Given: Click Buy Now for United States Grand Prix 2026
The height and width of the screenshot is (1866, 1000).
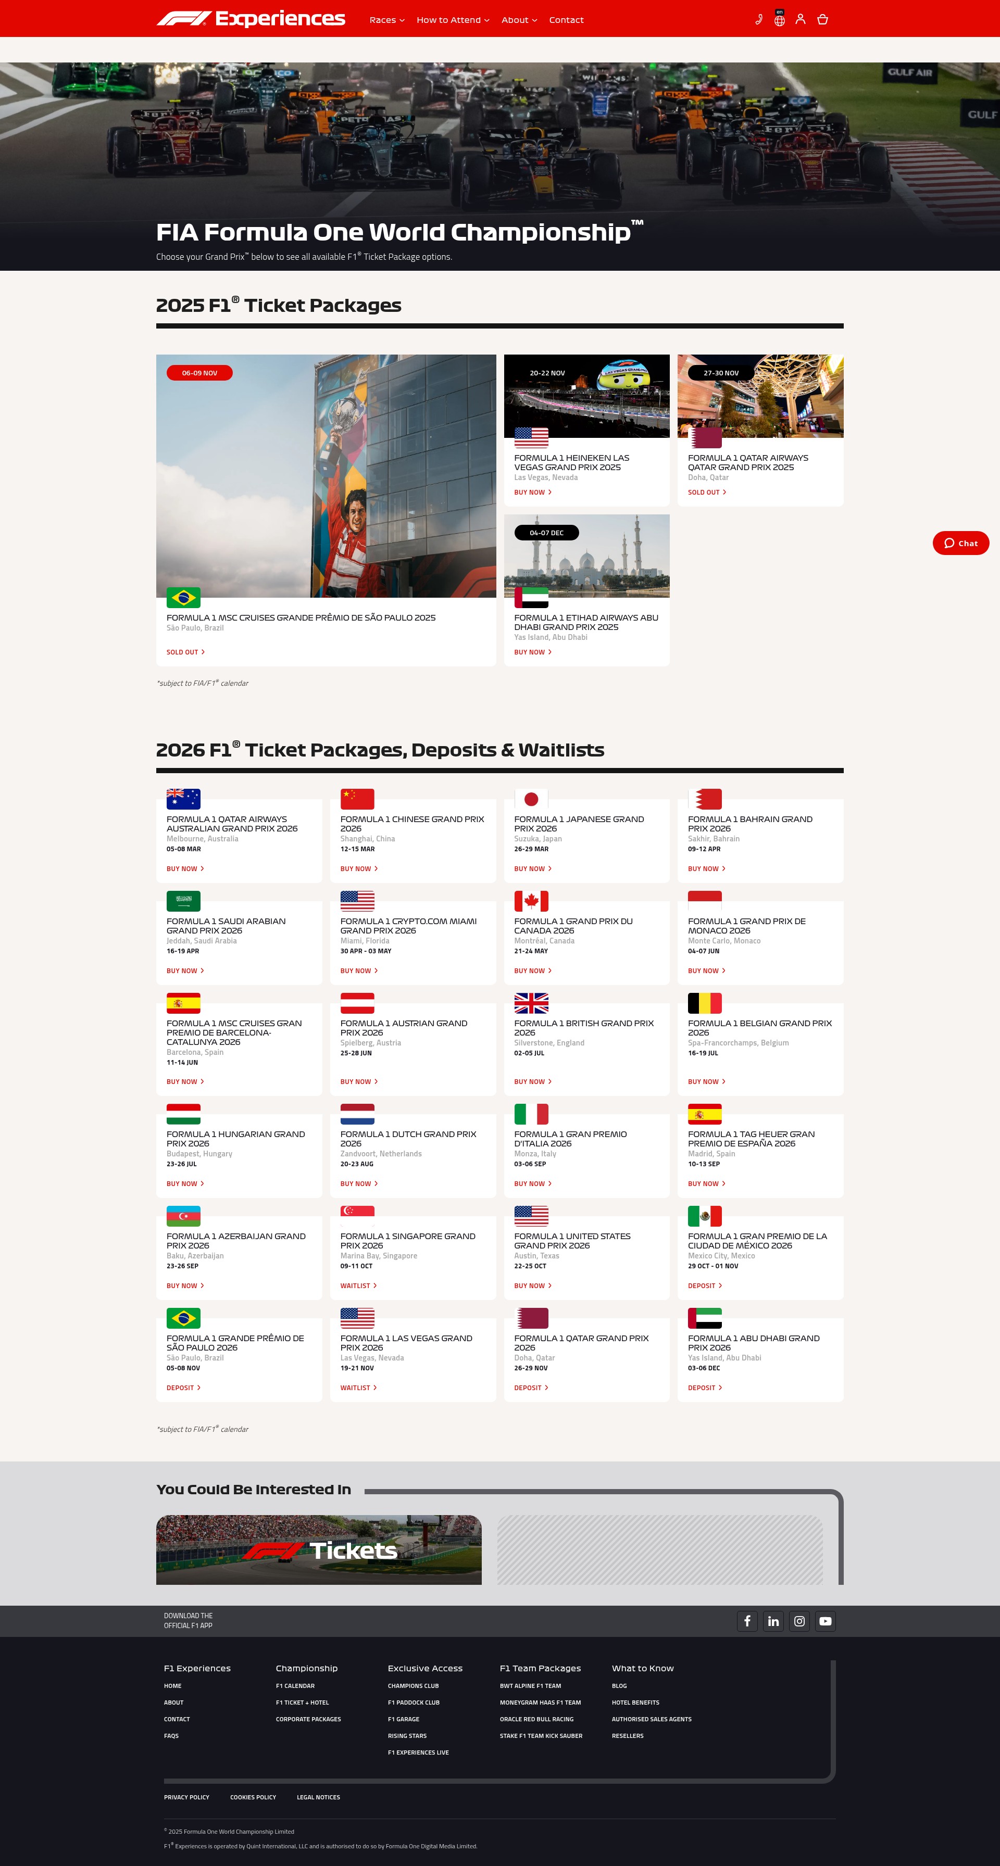Looking at the screenshot, I should [533, 1286].
